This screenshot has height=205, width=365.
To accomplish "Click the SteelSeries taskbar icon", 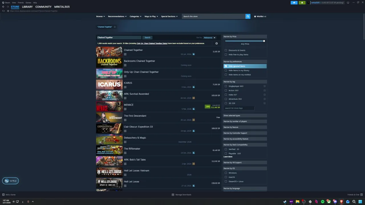I will pyautogui.click(x=310, y=202).
